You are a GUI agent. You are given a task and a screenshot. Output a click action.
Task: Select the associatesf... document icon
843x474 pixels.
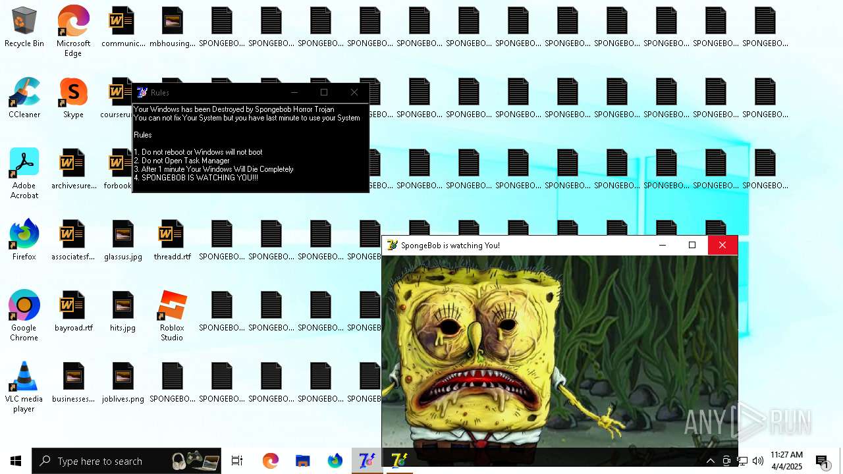pyautogui.click(x=73, y=241)
